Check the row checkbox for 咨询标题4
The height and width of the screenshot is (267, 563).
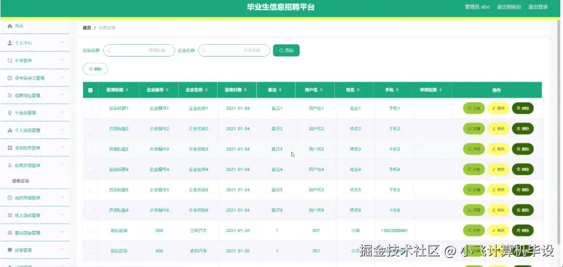click(90, 169)
